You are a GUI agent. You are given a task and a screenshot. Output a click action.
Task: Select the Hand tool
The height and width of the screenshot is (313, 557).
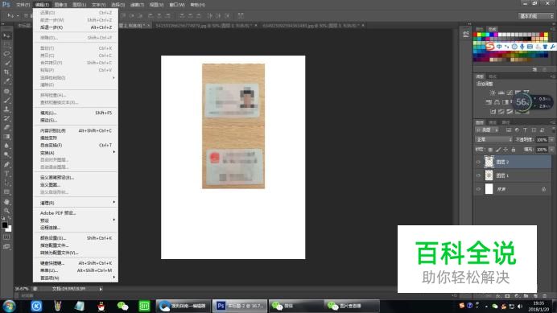point(6,201)
